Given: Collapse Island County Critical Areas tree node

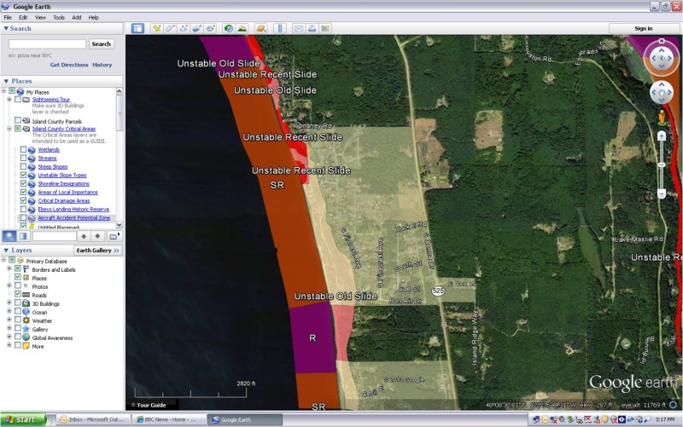Looking at the screenshot, I should [x=9, y=129].
